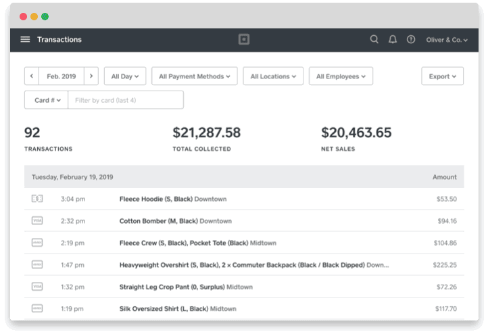Focus the Filter by card input field
The width and height of the screenshot is (488, 334).
coord(125,100)
